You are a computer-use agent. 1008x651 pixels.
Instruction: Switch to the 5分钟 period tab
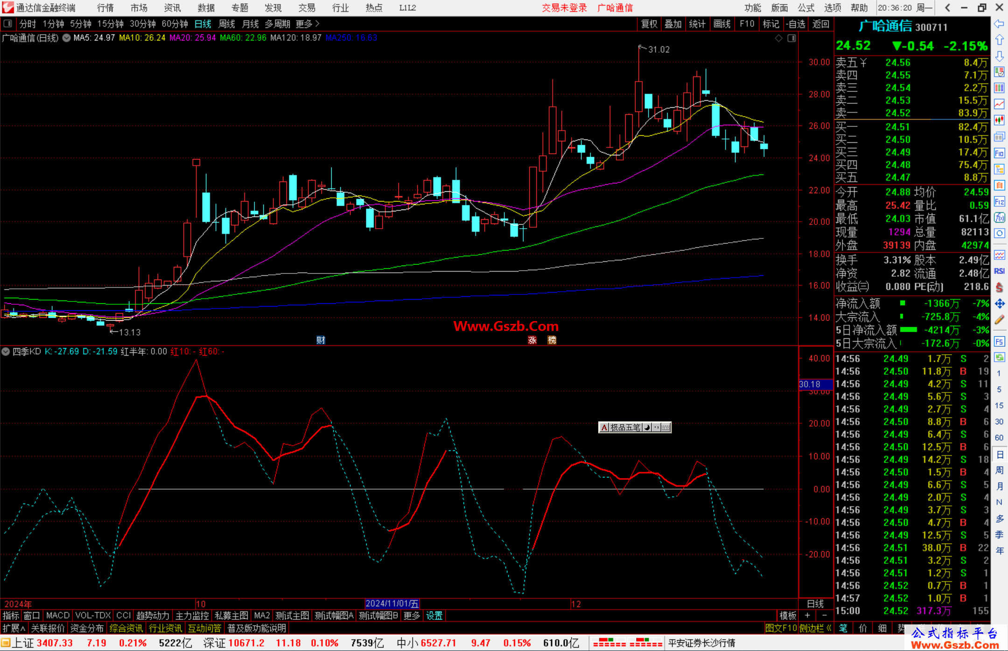81,24
